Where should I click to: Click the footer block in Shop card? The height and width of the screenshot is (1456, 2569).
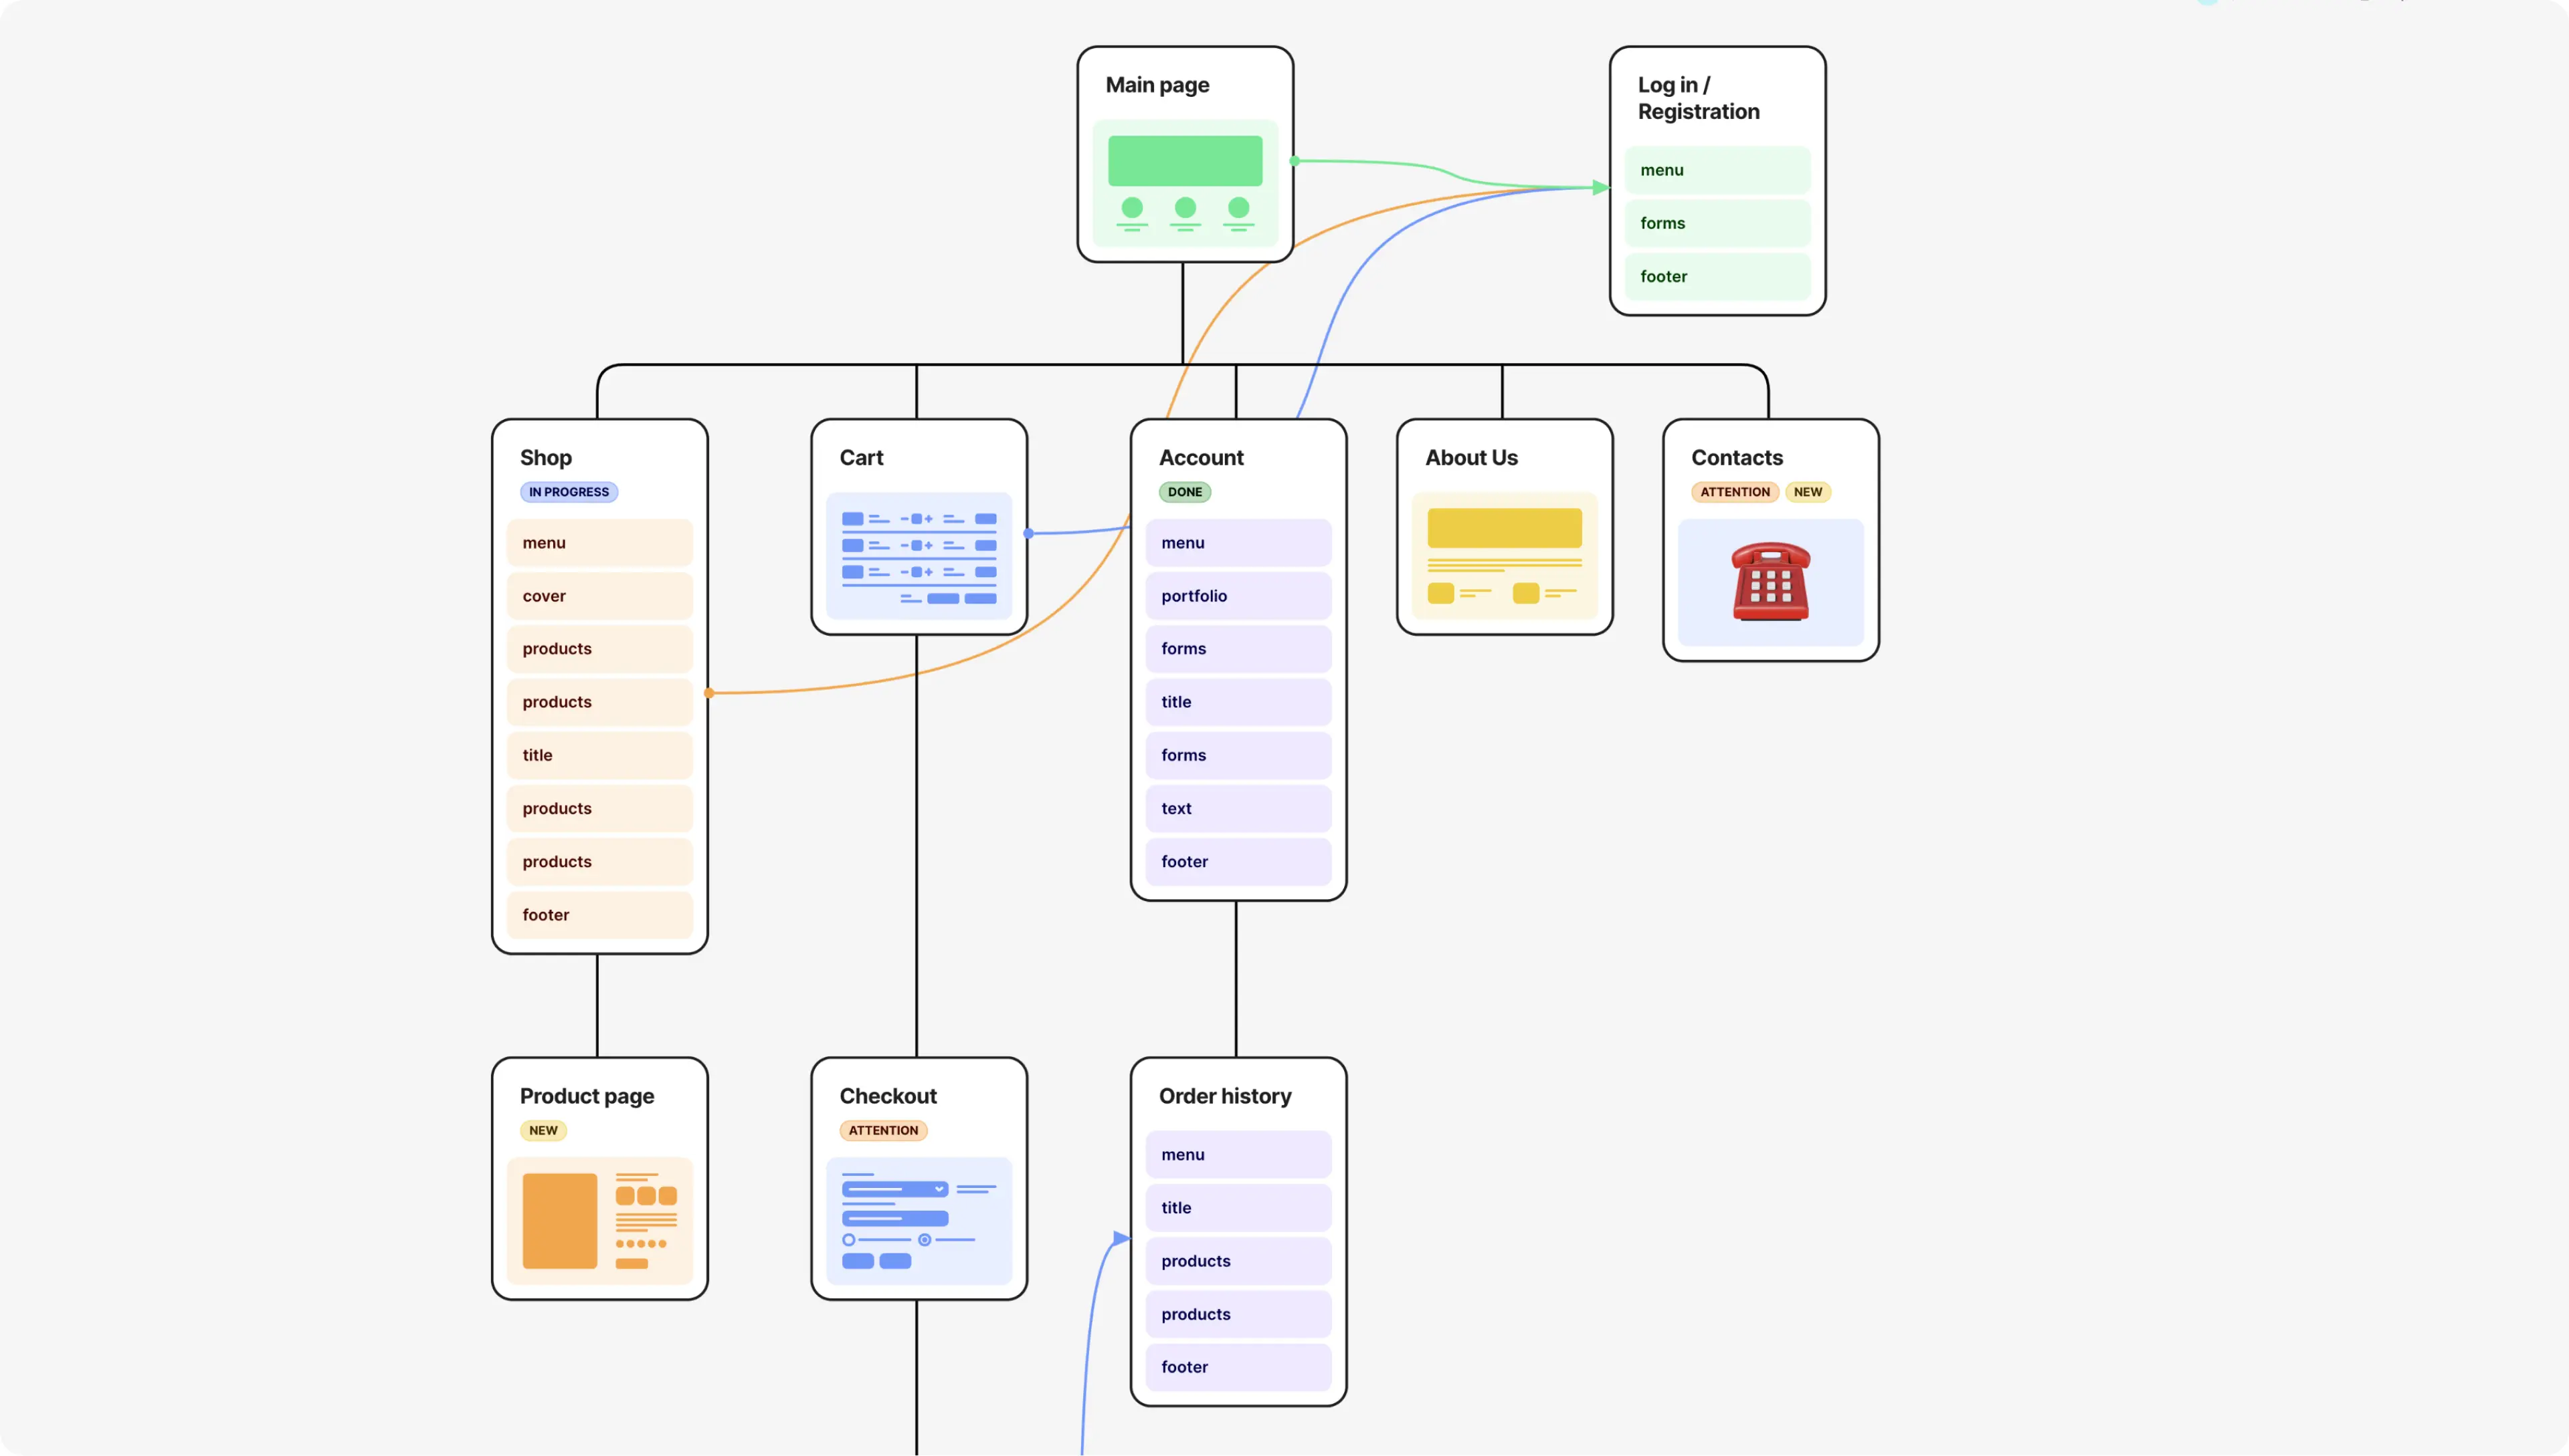[x=599, y=914]
